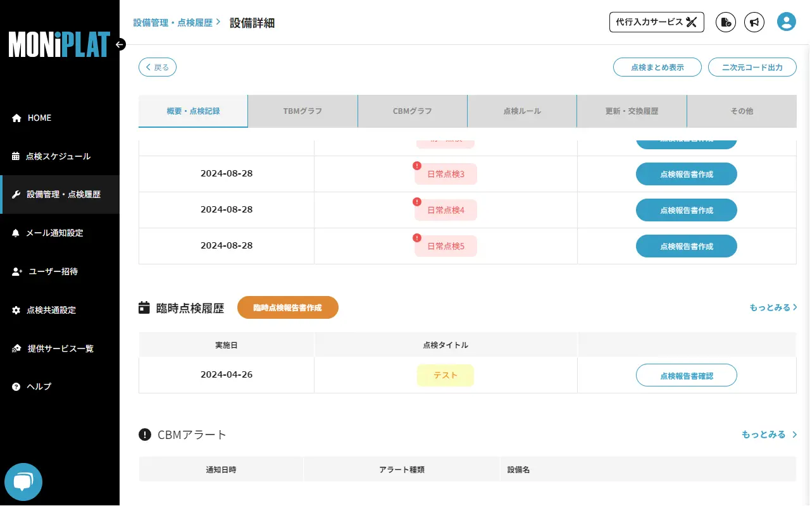Open ヘルプ in the sidebar
The image size is (810, 506).
tap(39, 386)
